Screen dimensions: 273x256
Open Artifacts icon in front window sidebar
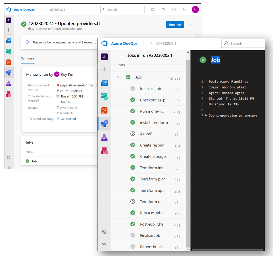coord(104,151)
